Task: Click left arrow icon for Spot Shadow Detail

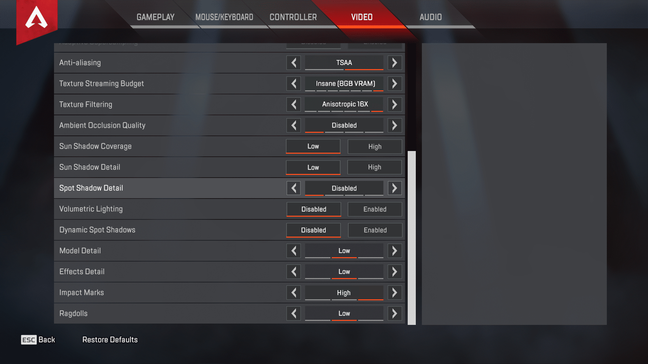Action: pyautogui.click(x=293, y=188)
